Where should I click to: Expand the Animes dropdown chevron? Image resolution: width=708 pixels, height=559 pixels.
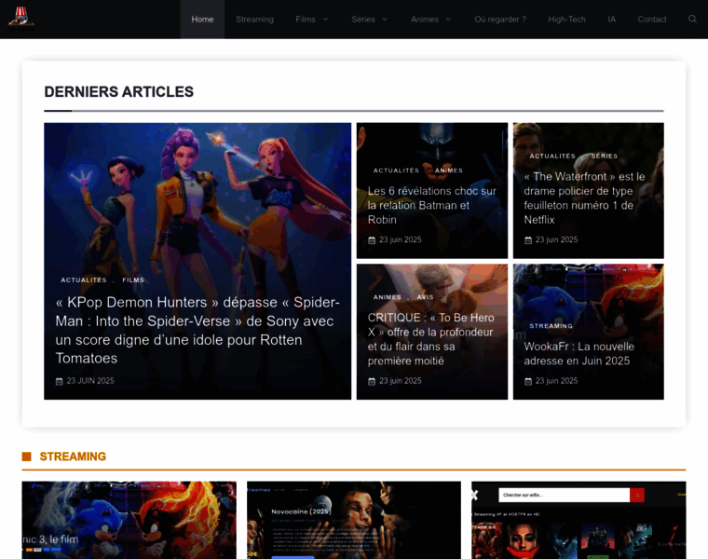point(448,20)
